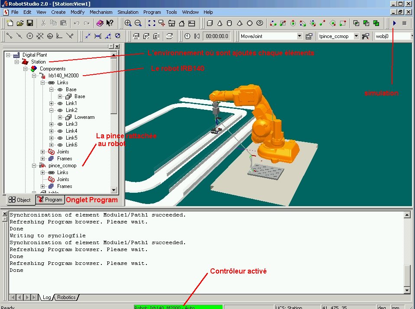
Task: Click the log panel scroll up arrow
Action: coord(407,215)
